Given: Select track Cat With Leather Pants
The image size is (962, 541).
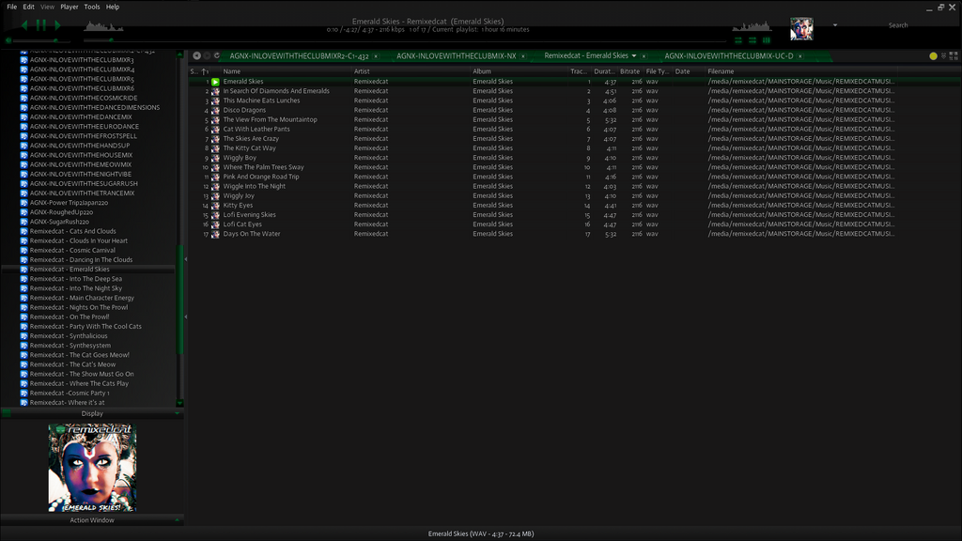Looking at the screenshot, I should coord(256,130).
